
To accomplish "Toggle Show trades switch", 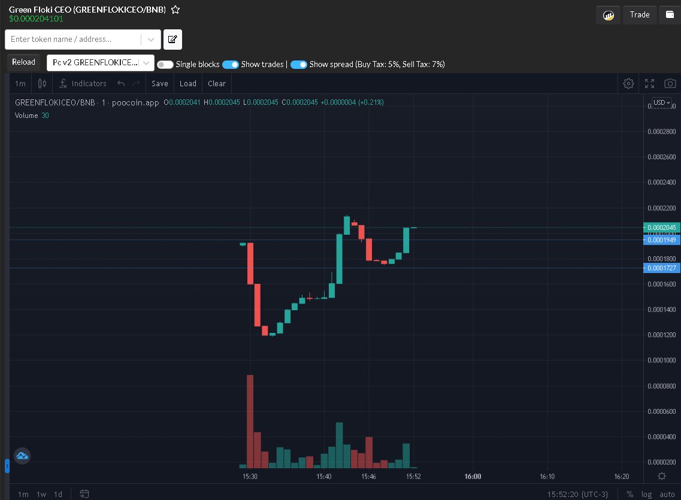I will coord(231,65).
